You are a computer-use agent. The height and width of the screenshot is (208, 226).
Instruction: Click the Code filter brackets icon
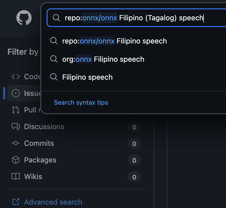[x=16, y=77]
